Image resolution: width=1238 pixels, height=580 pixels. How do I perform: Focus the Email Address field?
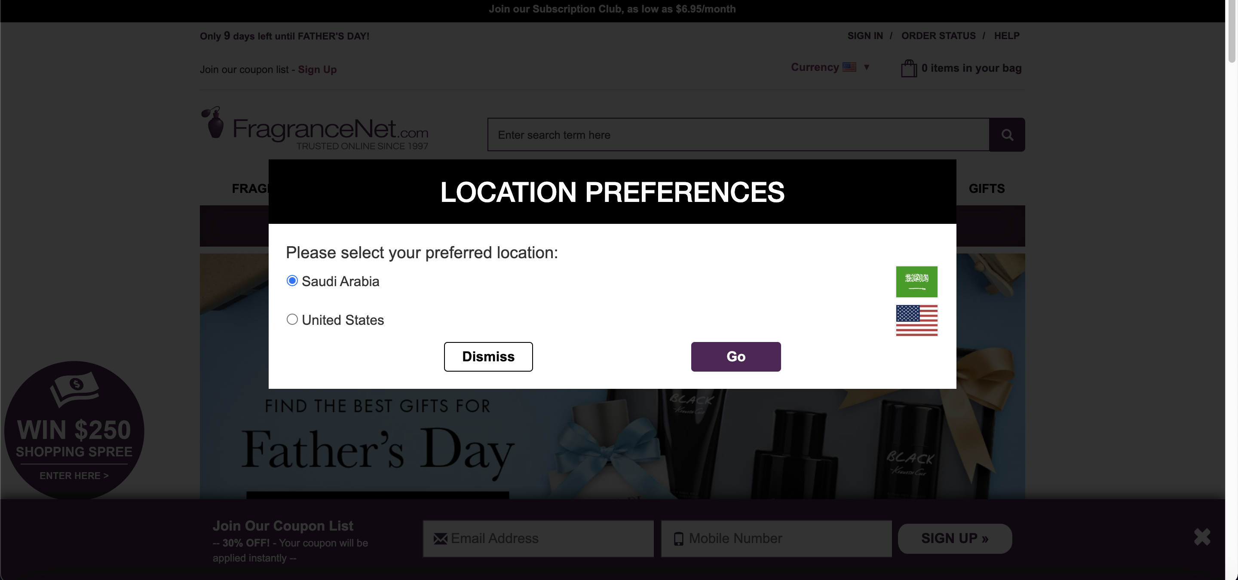point(538,539)
